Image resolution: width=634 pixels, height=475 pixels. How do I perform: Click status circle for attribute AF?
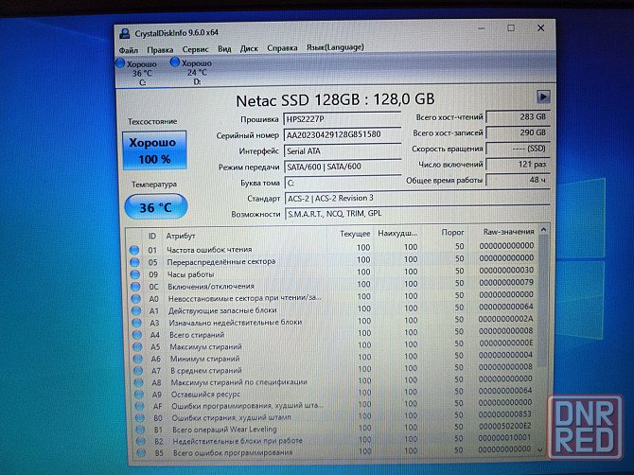tap(139, 406)
